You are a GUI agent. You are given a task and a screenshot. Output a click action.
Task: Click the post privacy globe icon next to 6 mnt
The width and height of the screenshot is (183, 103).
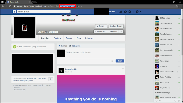(71, 72)
